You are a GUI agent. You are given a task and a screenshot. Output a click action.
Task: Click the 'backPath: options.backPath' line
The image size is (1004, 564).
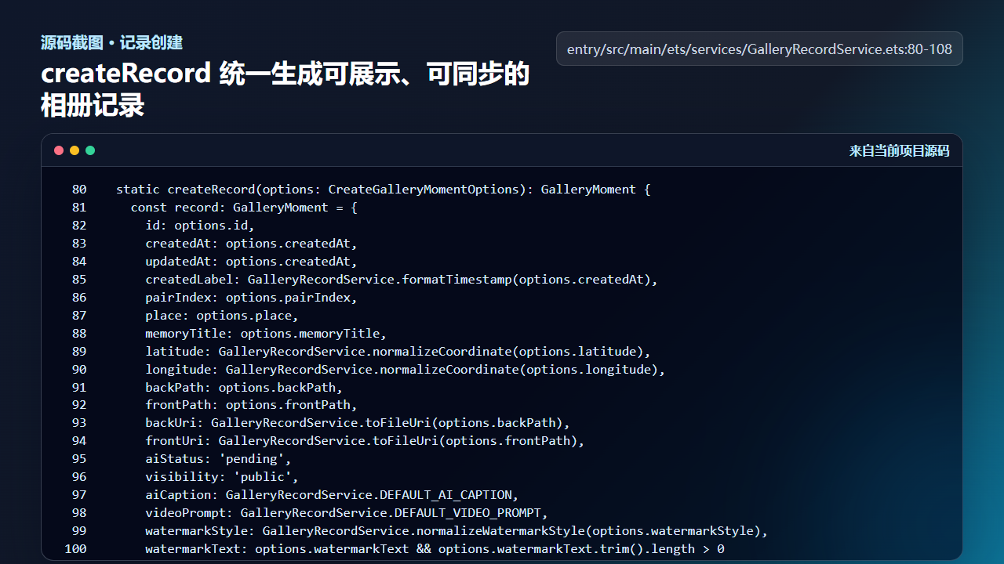point(244,388)
